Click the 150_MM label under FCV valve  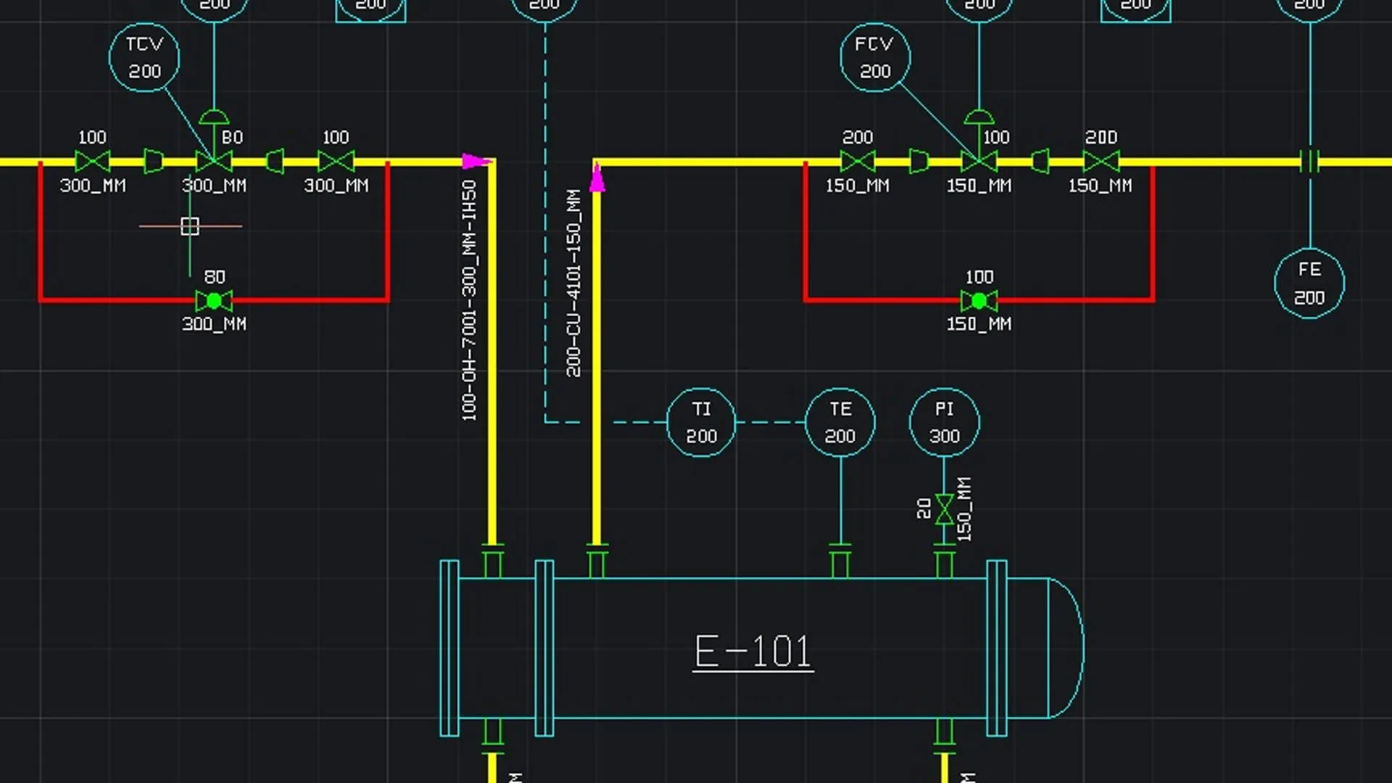(978, 186)
